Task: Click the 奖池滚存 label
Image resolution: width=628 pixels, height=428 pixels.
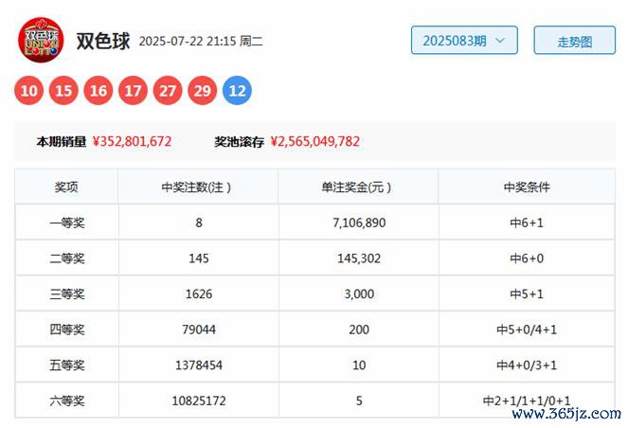Action: (x=239, y=142)
